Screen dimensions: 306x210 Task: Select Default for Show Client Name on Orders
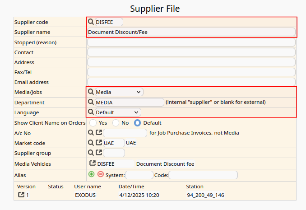point(138,123)
